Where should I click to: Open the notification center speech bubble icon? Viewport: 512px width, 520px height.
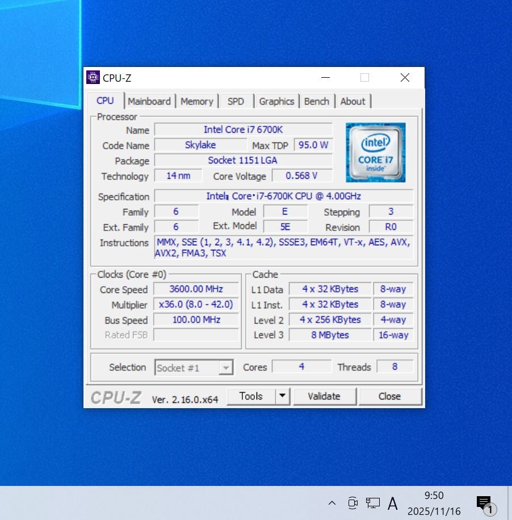coord(484,504)
